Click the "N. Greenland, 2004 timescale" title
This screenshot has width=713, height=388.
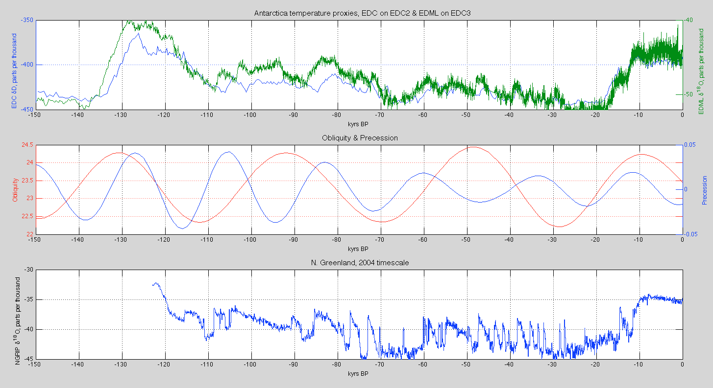tap(360, 263)
